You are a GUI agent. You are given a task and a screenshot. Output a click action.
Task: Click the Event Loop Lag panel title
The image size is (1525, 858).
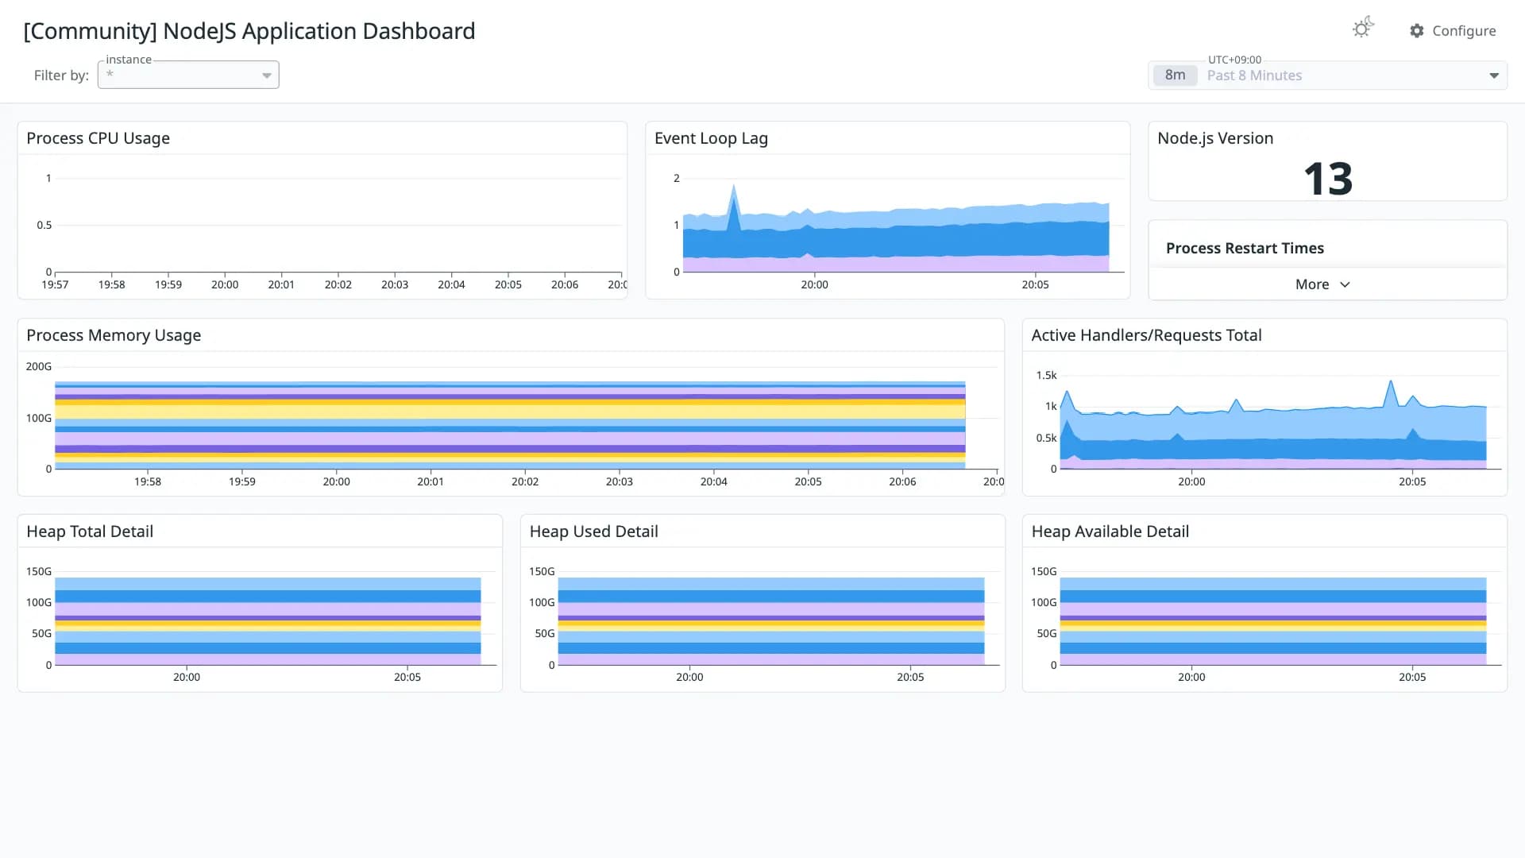click(x=711, y=138)
